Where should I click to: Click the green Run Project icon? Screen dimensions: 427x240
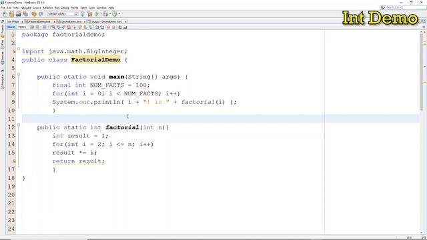pyautogui.click(x=97, y=14)
